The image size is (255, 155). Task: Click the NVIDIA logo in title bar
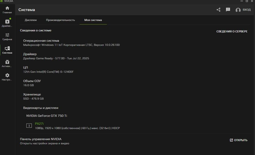(x=1, y=1)
